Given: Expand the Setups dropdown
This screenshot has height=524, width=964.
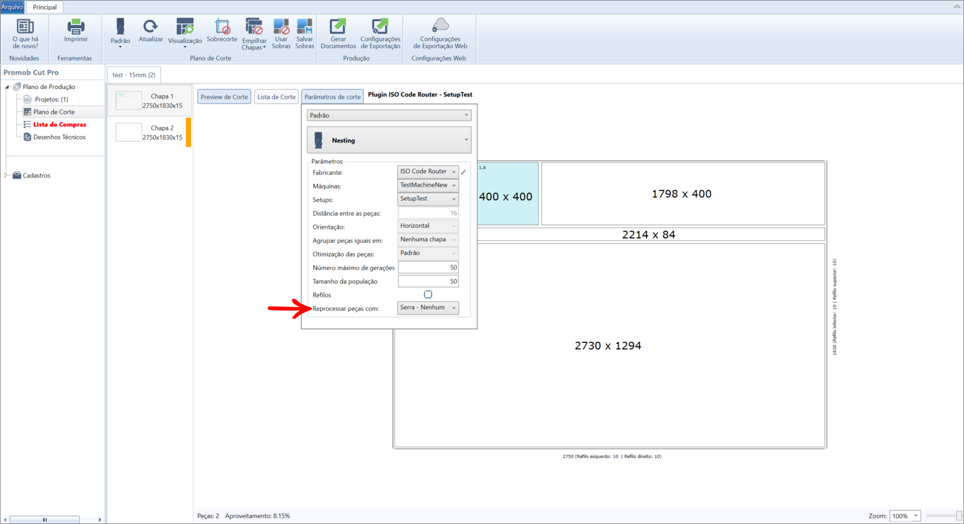Looking at the screenshot, I should click(x=428, y=198).
